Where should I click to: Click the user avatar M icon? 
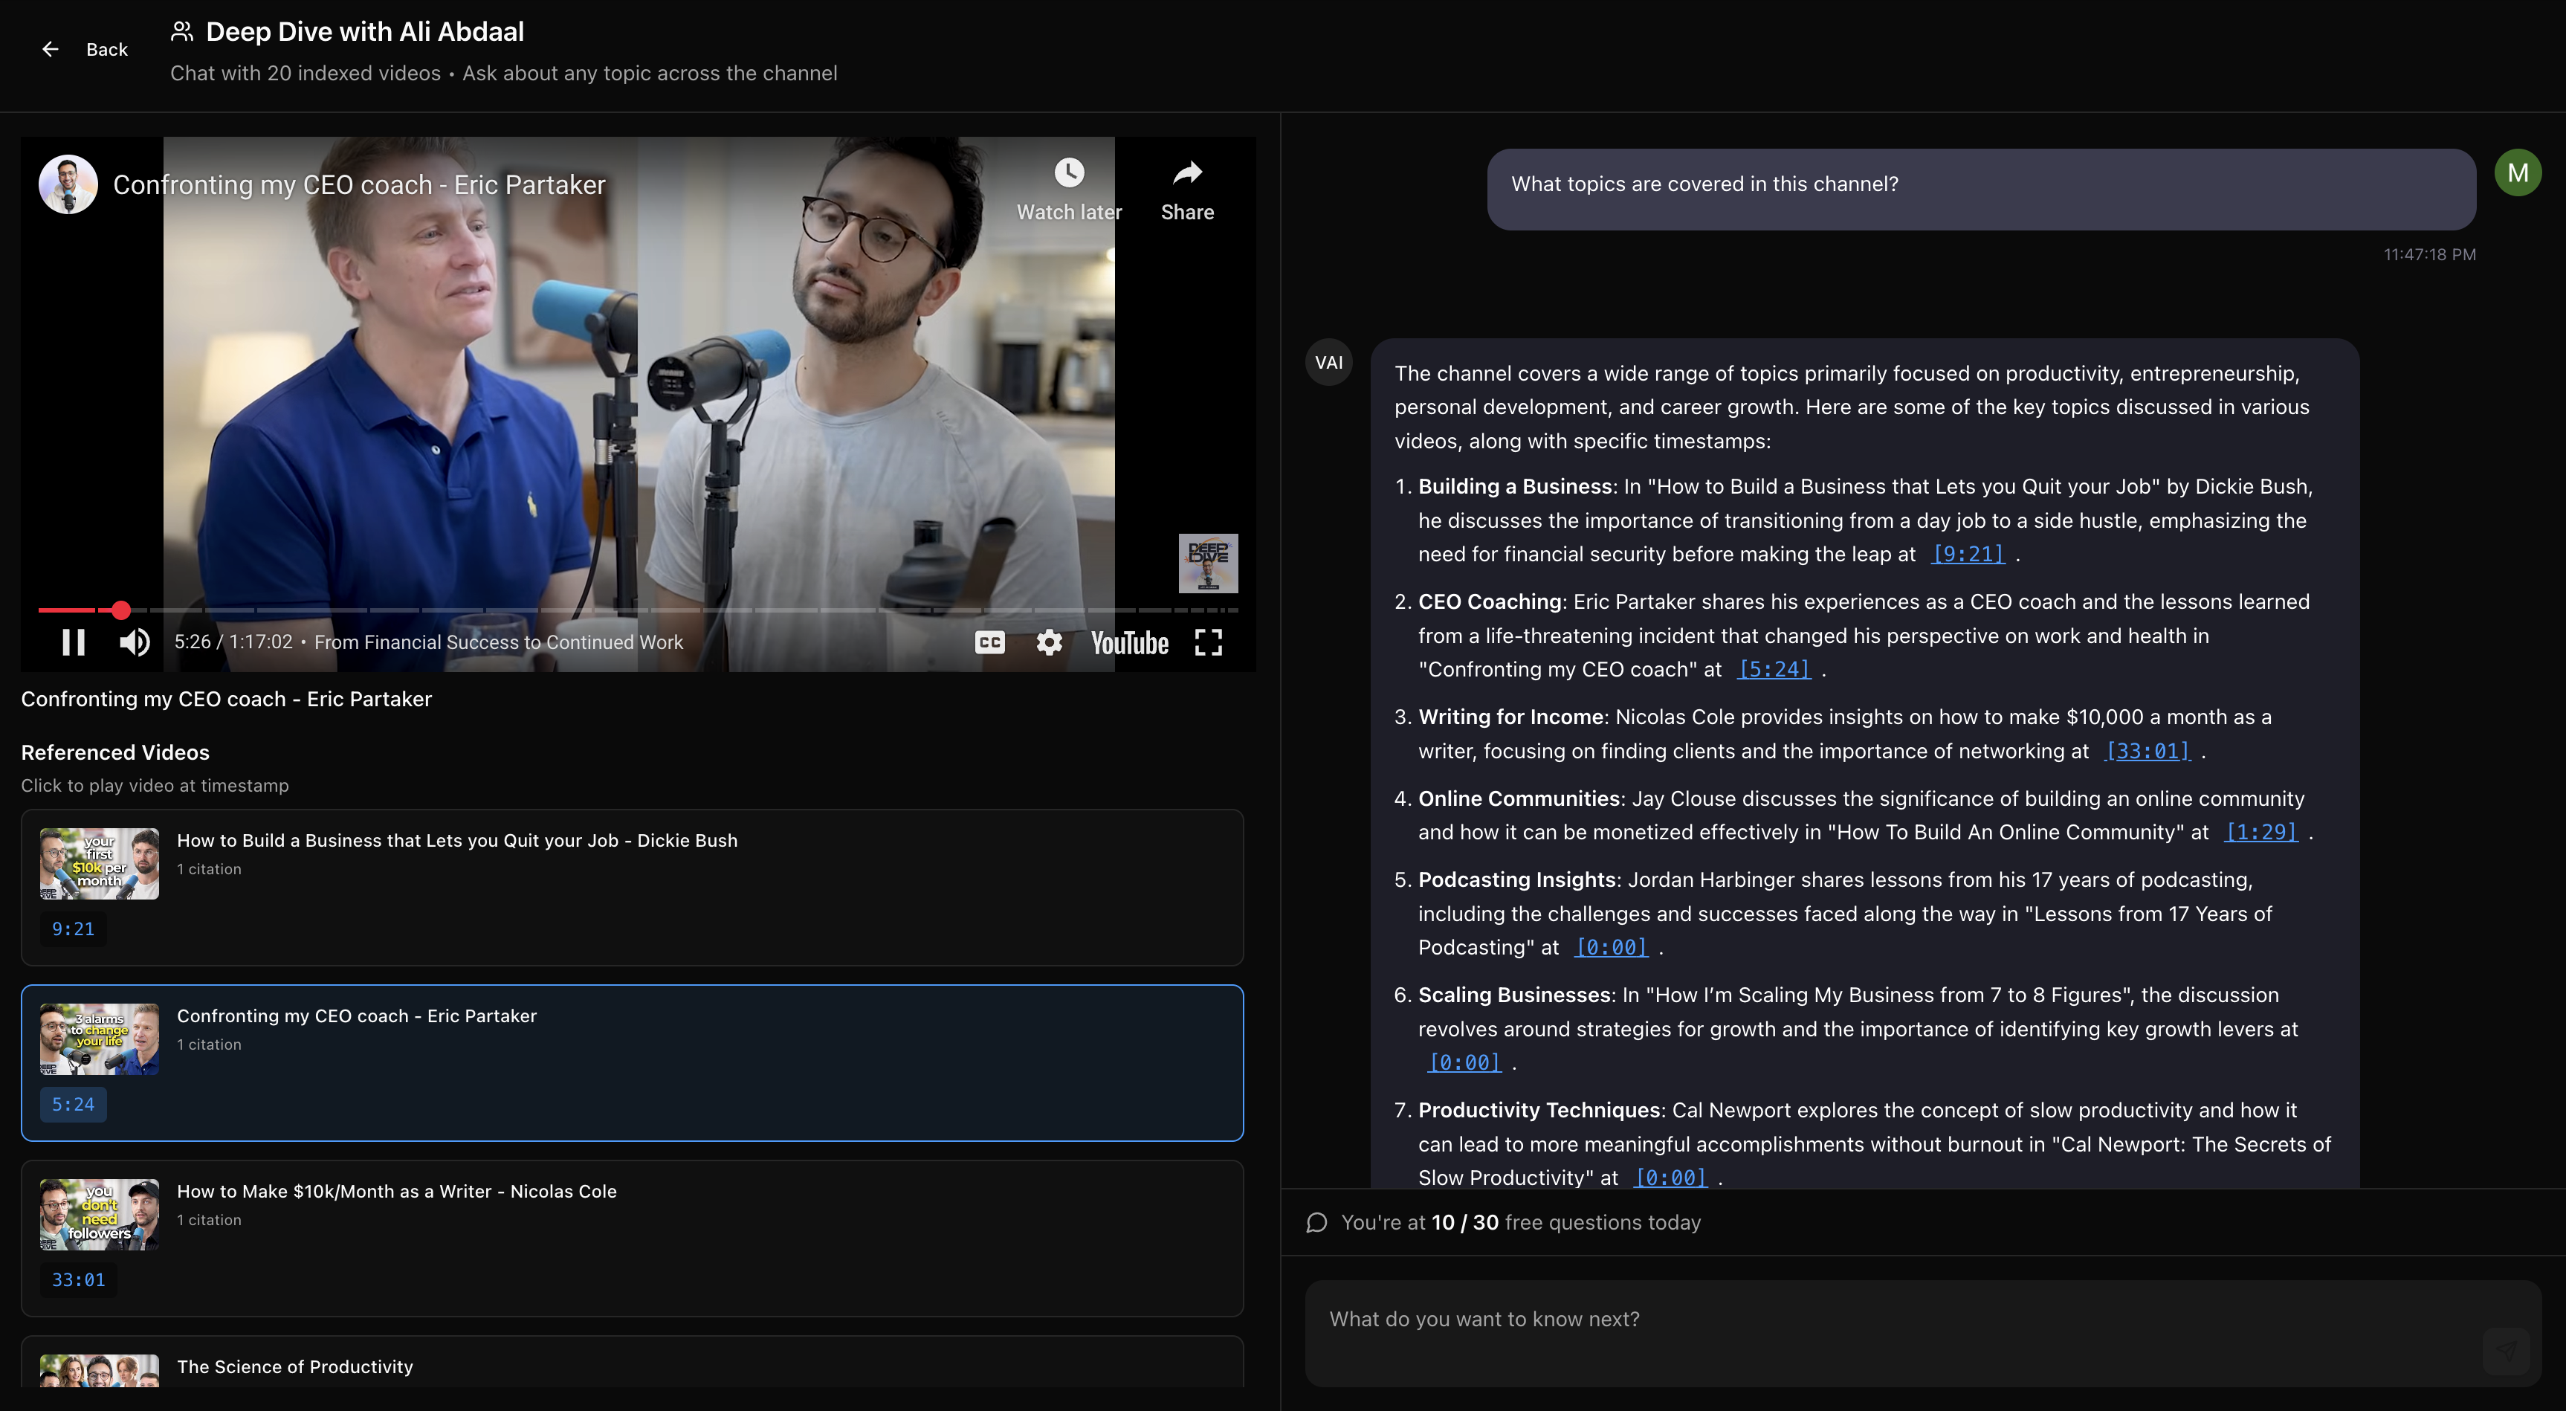(x=2517, y=172)
